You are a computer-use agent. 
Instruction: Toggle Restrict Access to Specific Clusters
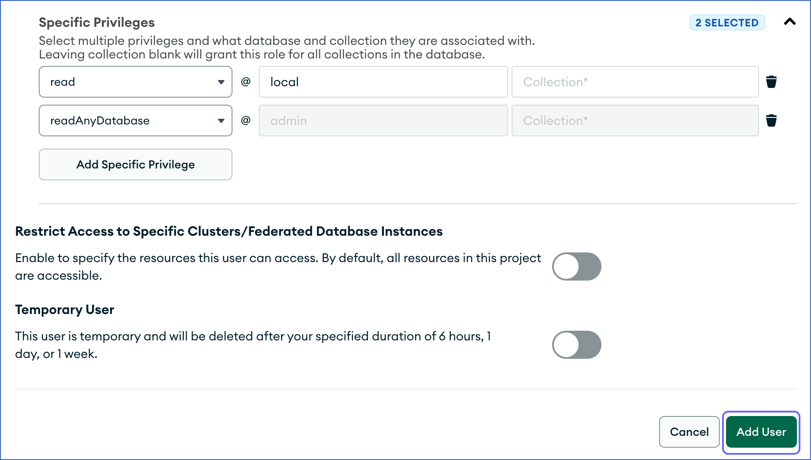(x=577, y=267)
